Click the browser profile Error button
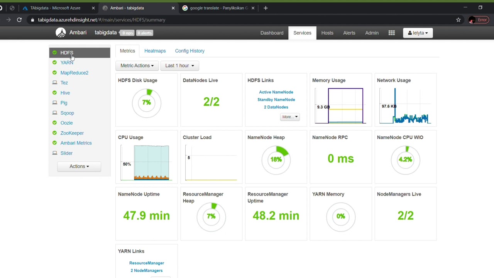 click(x=479, y=20)
